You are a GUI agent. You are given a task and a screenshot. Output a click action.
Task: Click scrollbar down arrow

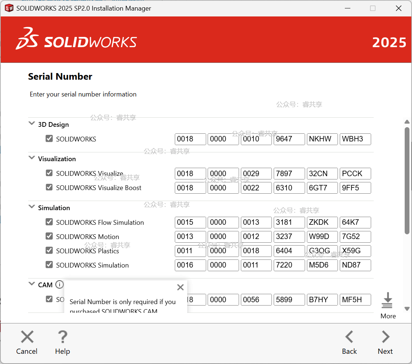tap(407, 309)
